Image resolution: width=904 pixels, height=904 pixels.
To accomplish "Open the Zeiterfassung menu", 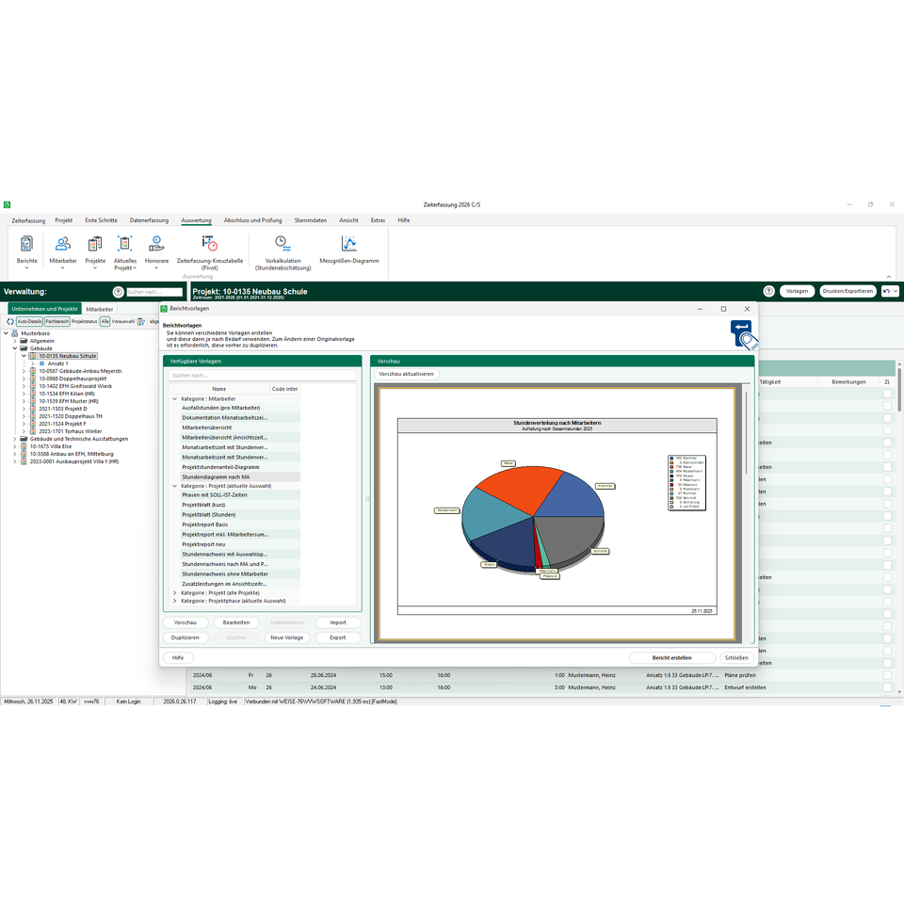I will coord(28,220).
